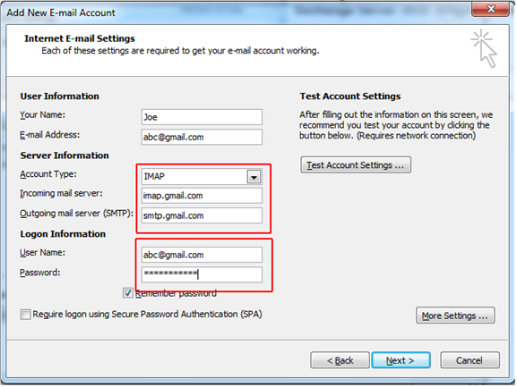The height and width of the screenshot is (387, 517).
Task: Click the Add New E-mail Account title bar
Action: [x=231, y=13]
